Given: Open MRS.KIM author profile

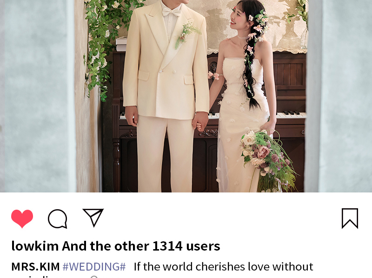Looking at the screenshot, I should (35, 267).
